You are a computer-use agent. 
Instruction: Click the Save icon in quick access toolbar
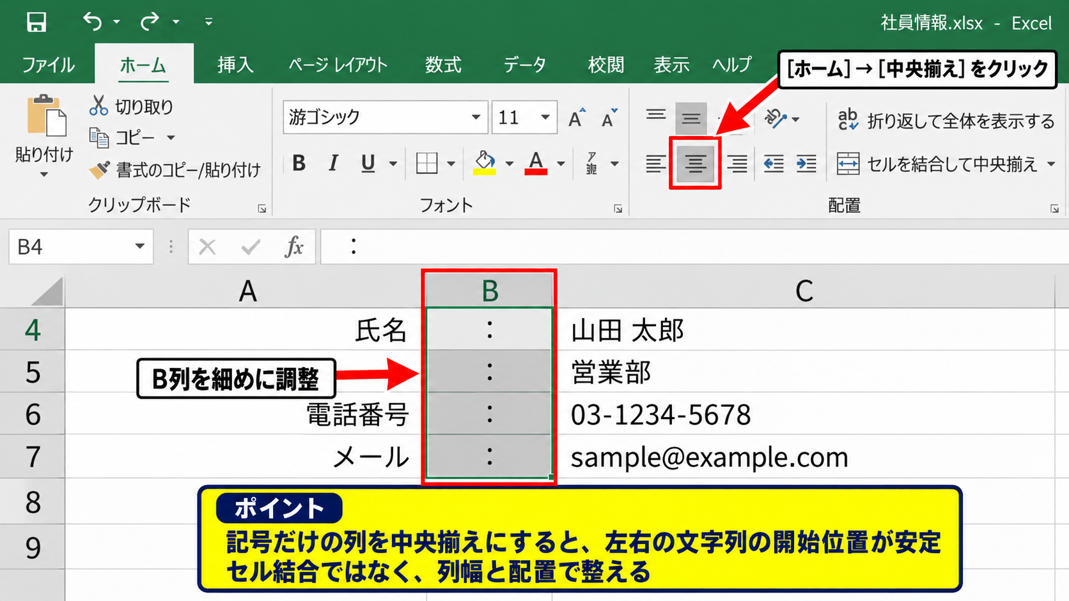tap(36, 22)
